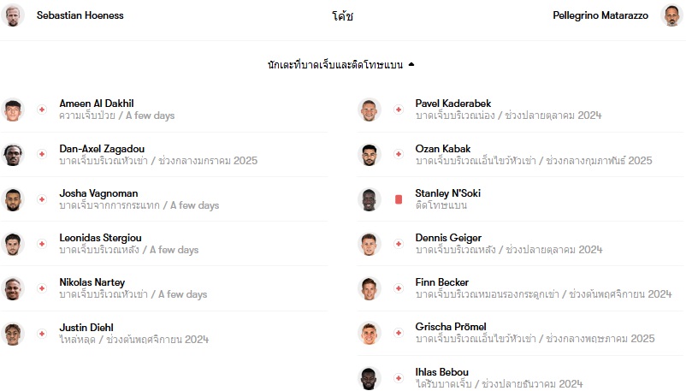This screenshot has width=686, height=391.
Task: Collapse the injured and suspended players section
Action: 340,65
